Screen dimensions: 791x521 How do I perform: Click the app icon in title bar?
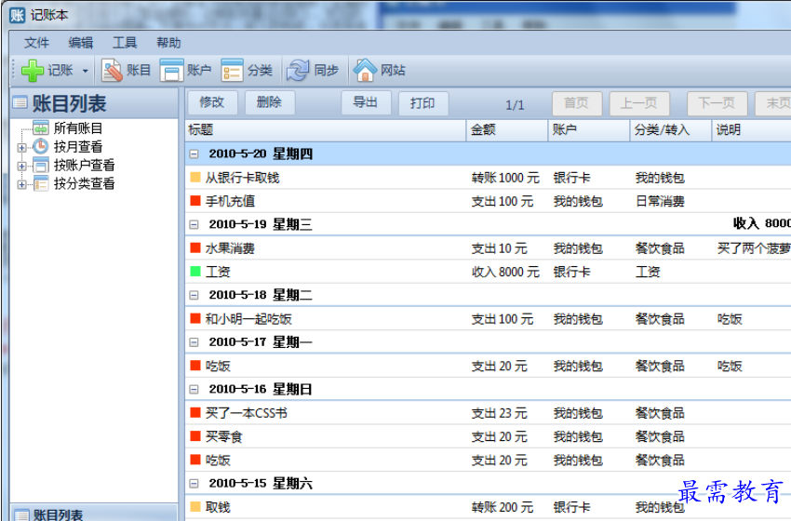point(17,15)
